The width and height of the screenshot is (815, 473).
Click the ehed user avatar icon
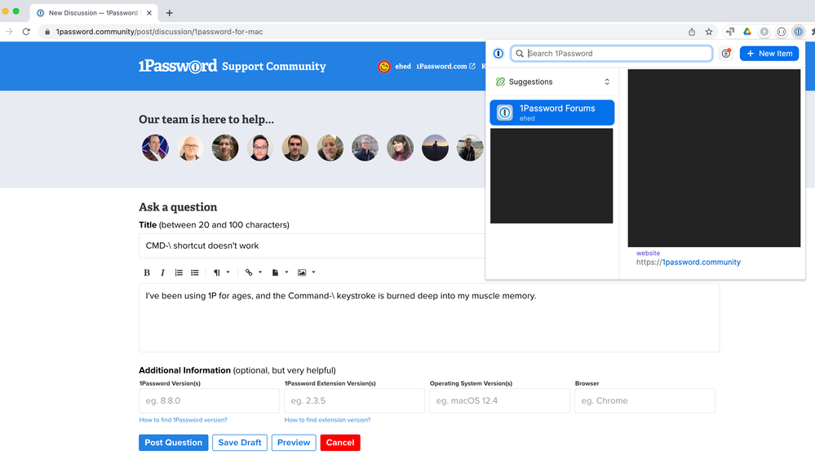pyautogui.click(x=384, y=67)
